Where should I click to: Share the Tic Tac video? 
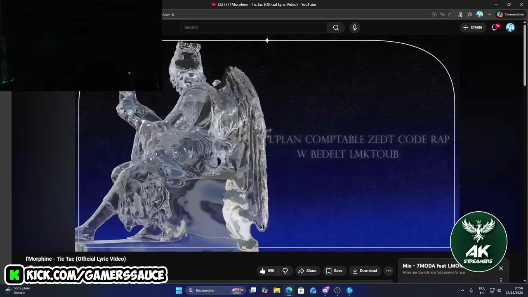[x=307, y=271]
